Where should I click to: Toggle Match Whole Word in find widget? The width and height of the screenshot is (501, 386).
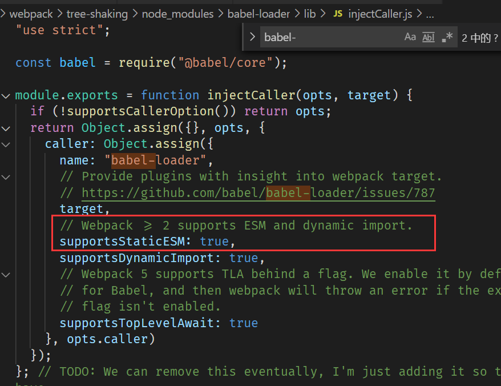(x=428, y=37)
